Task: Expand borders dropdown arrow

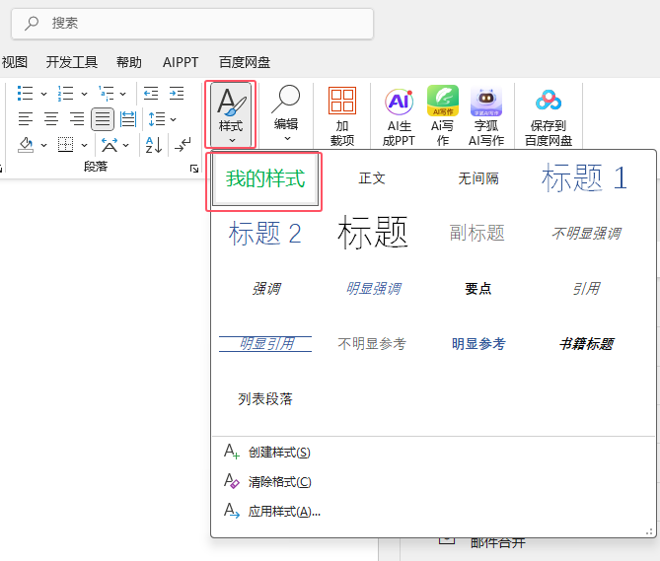Action: (x=84, y=146)
